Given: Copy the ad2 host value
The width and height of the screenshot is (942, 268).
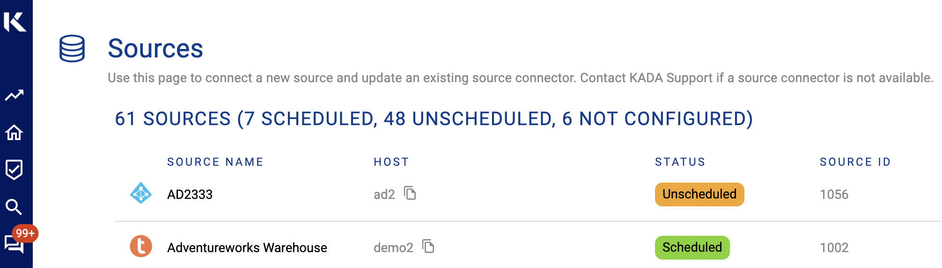Looking at the screenshot, I should (410, 193).
